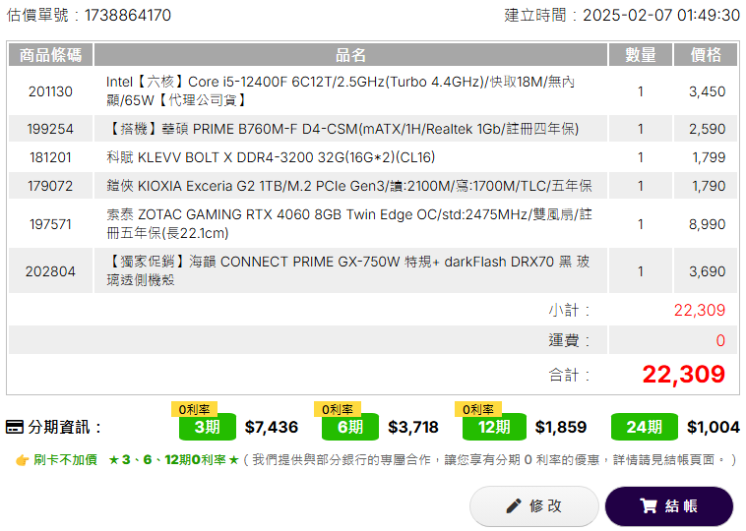
Task: Click the quantity 1 in the i5-12400F row
Action: point(641,91)
